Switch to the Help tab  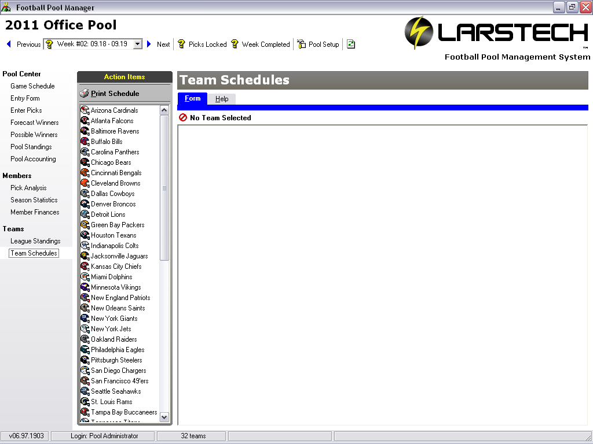click(x=222, y=99)
